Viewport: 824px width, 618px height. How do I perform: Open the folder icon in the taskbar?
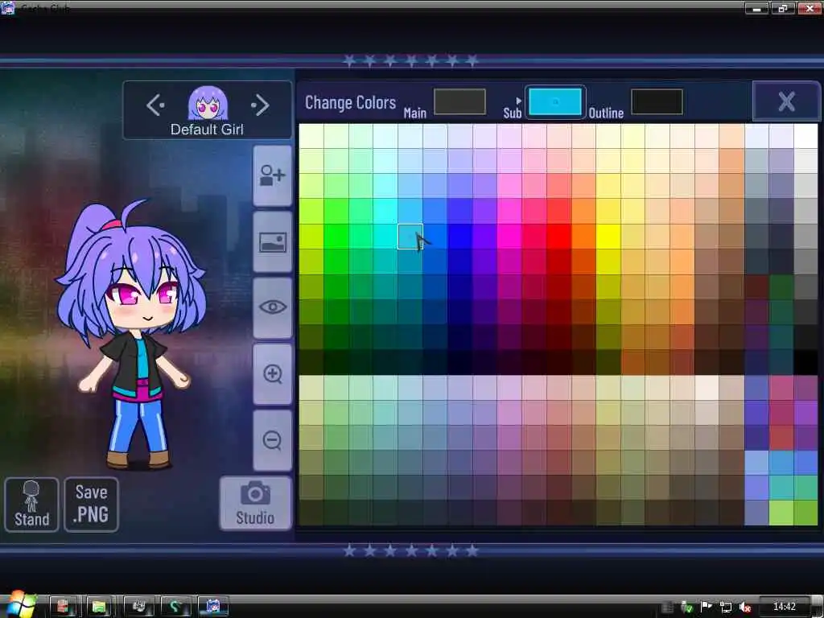(99, 607)
